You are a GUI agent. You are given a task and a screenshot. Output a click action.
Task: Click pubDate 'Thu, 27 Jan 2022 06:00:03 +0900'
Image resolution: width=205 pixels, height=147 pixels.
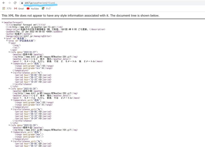[x=34, y=31]
